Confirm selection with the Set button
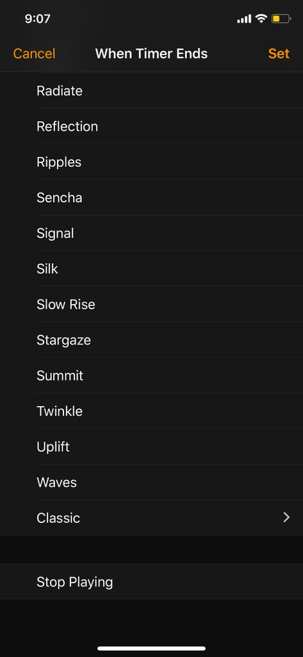The height and width of the screenshot is (657, 303). tap(279, 54)
